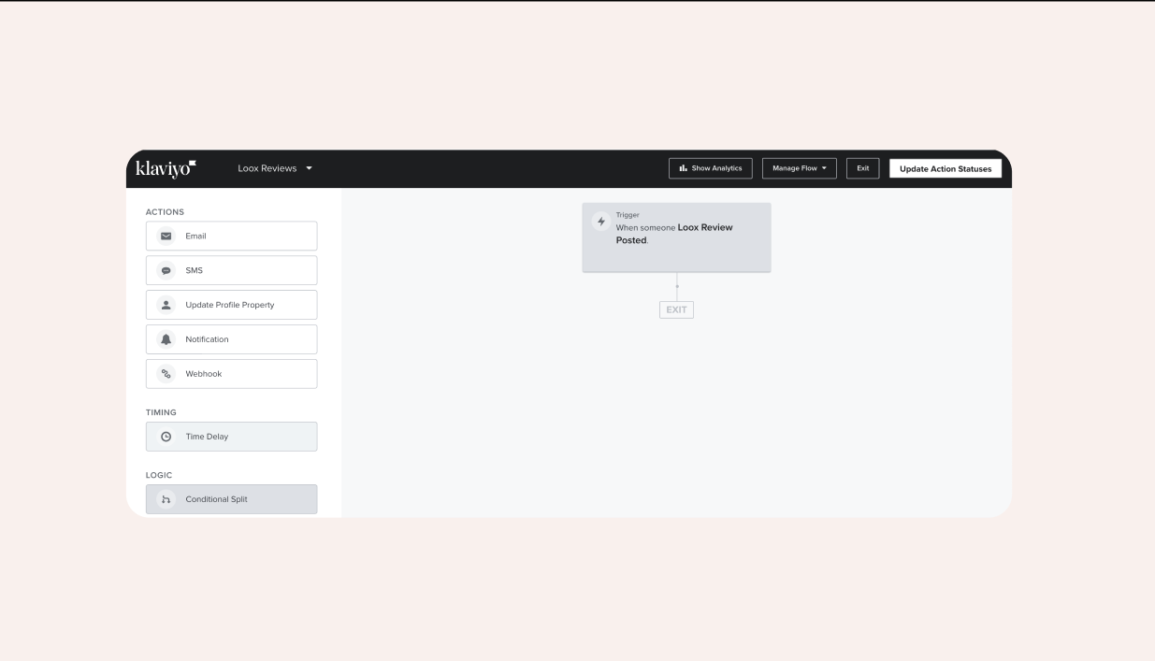Image resolution: width=1155 pixels, height=661 pixels.
Task: Click the person icon beside Update Profile Property
Action: [166, 305]
